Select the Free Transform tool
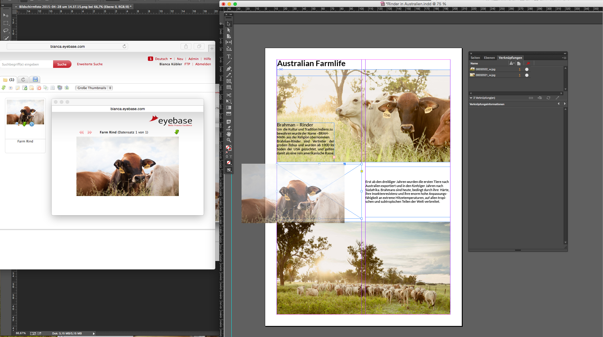The image size is (603, 337). click(229, 101)
